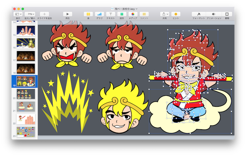This screenshot has width=246, height=156.
Task: Add a comment with コメント icon
Action: click(x=144, y=14)
